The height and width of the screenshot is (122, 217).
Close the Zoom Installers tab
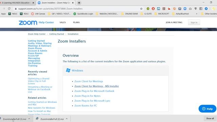point(73,3)
